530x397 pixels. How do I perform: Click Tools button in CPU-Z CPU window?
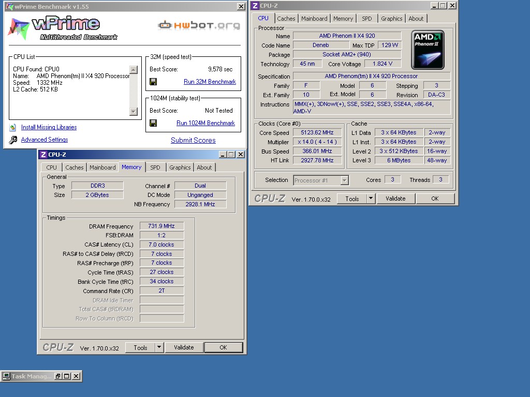click(x=352, y=198)
